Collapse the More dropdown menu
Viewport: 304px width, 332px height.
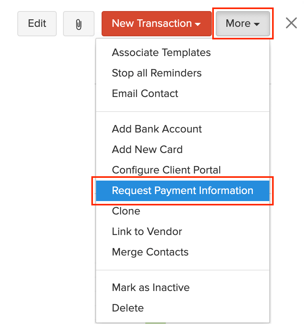pos(243,24)
